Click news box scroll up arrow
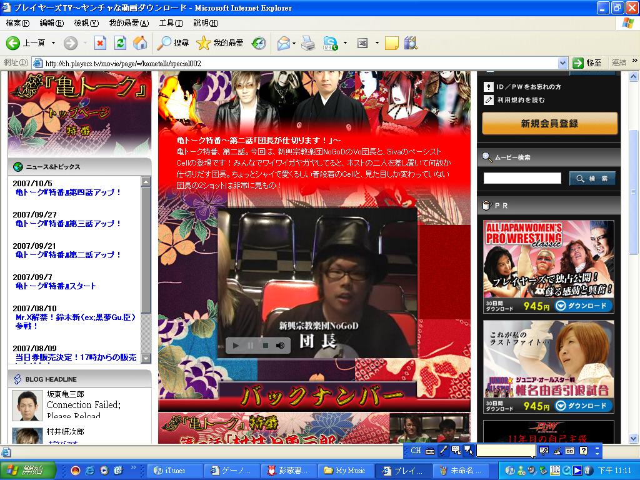This screenshot has height=480, width=640. pos(146,182)
